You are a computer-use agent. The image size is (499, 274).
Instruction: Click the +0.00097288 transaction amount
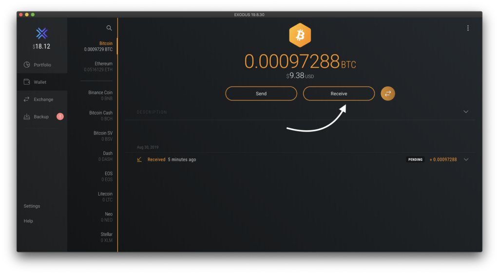tap(443, 159)
